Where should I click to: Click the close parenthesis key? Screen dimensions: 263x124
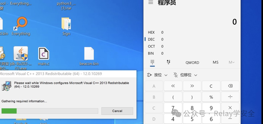192,97
